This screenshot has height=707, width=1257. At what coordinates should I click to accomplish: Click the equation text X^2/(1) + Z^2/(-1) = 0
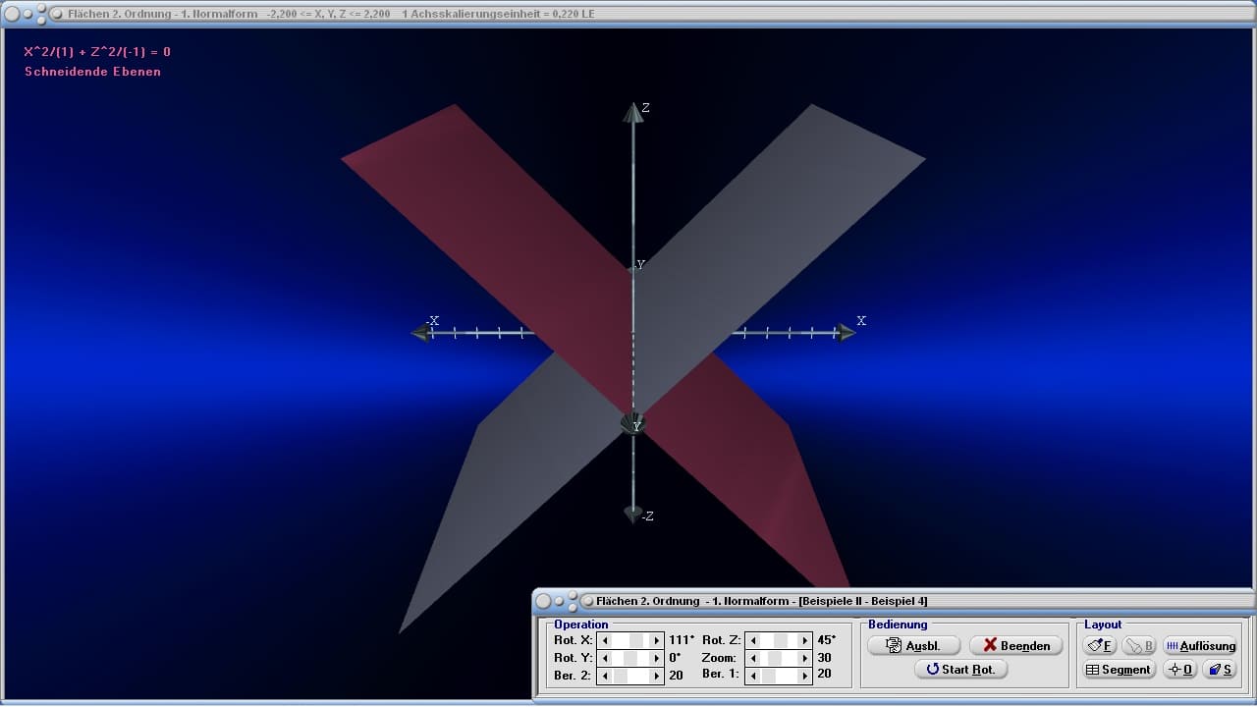tap(97, 52)
